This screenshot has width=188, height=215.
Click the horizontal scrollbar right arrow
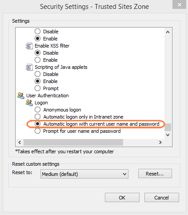(x=160, y=143)
